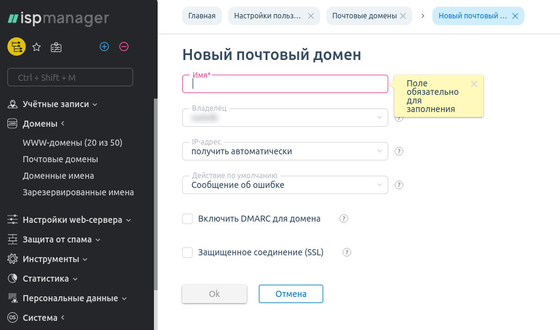Open Почтовые домены in sidebar
The width and height of the screenshot is (560, 330).
(60, 159)
